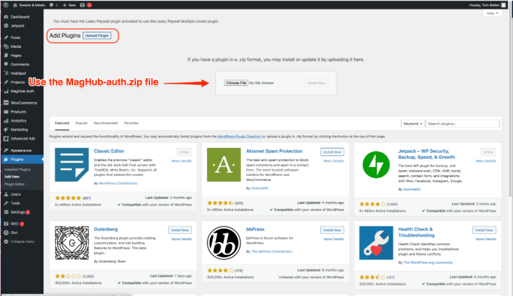Click the page vertical scrollbar
This screenshot has width=513, height=296.
click(510, 98)
